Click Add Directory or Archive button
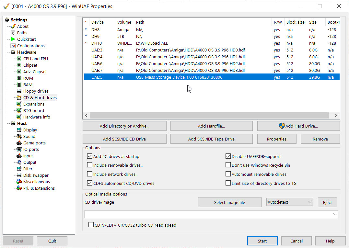The height and width of the screenshot is (248, 349). pos(124,126)
